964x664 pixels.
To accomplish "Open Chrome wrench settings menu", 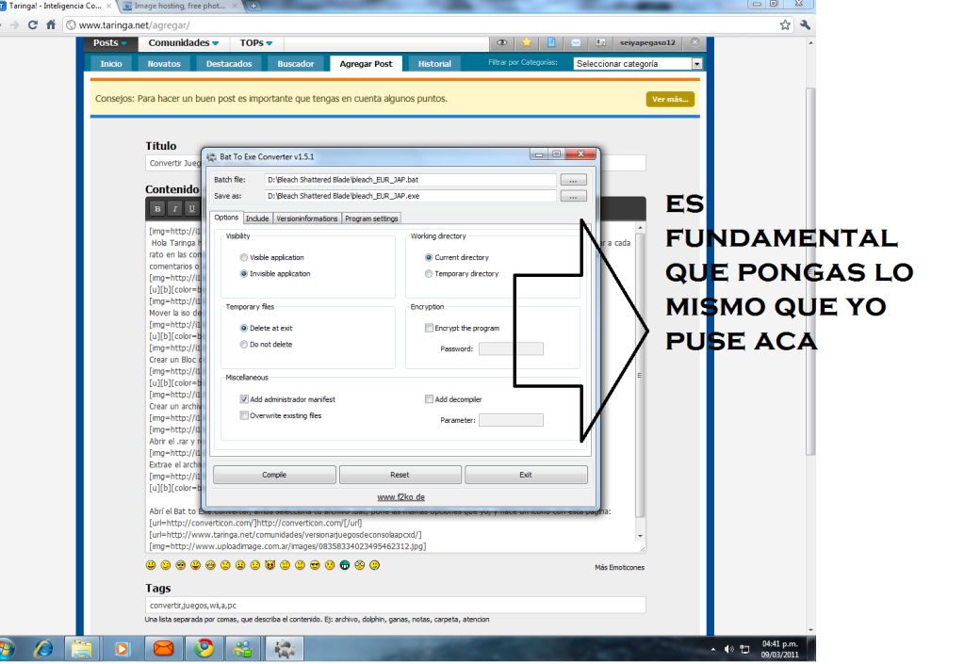I will (805, 25).
